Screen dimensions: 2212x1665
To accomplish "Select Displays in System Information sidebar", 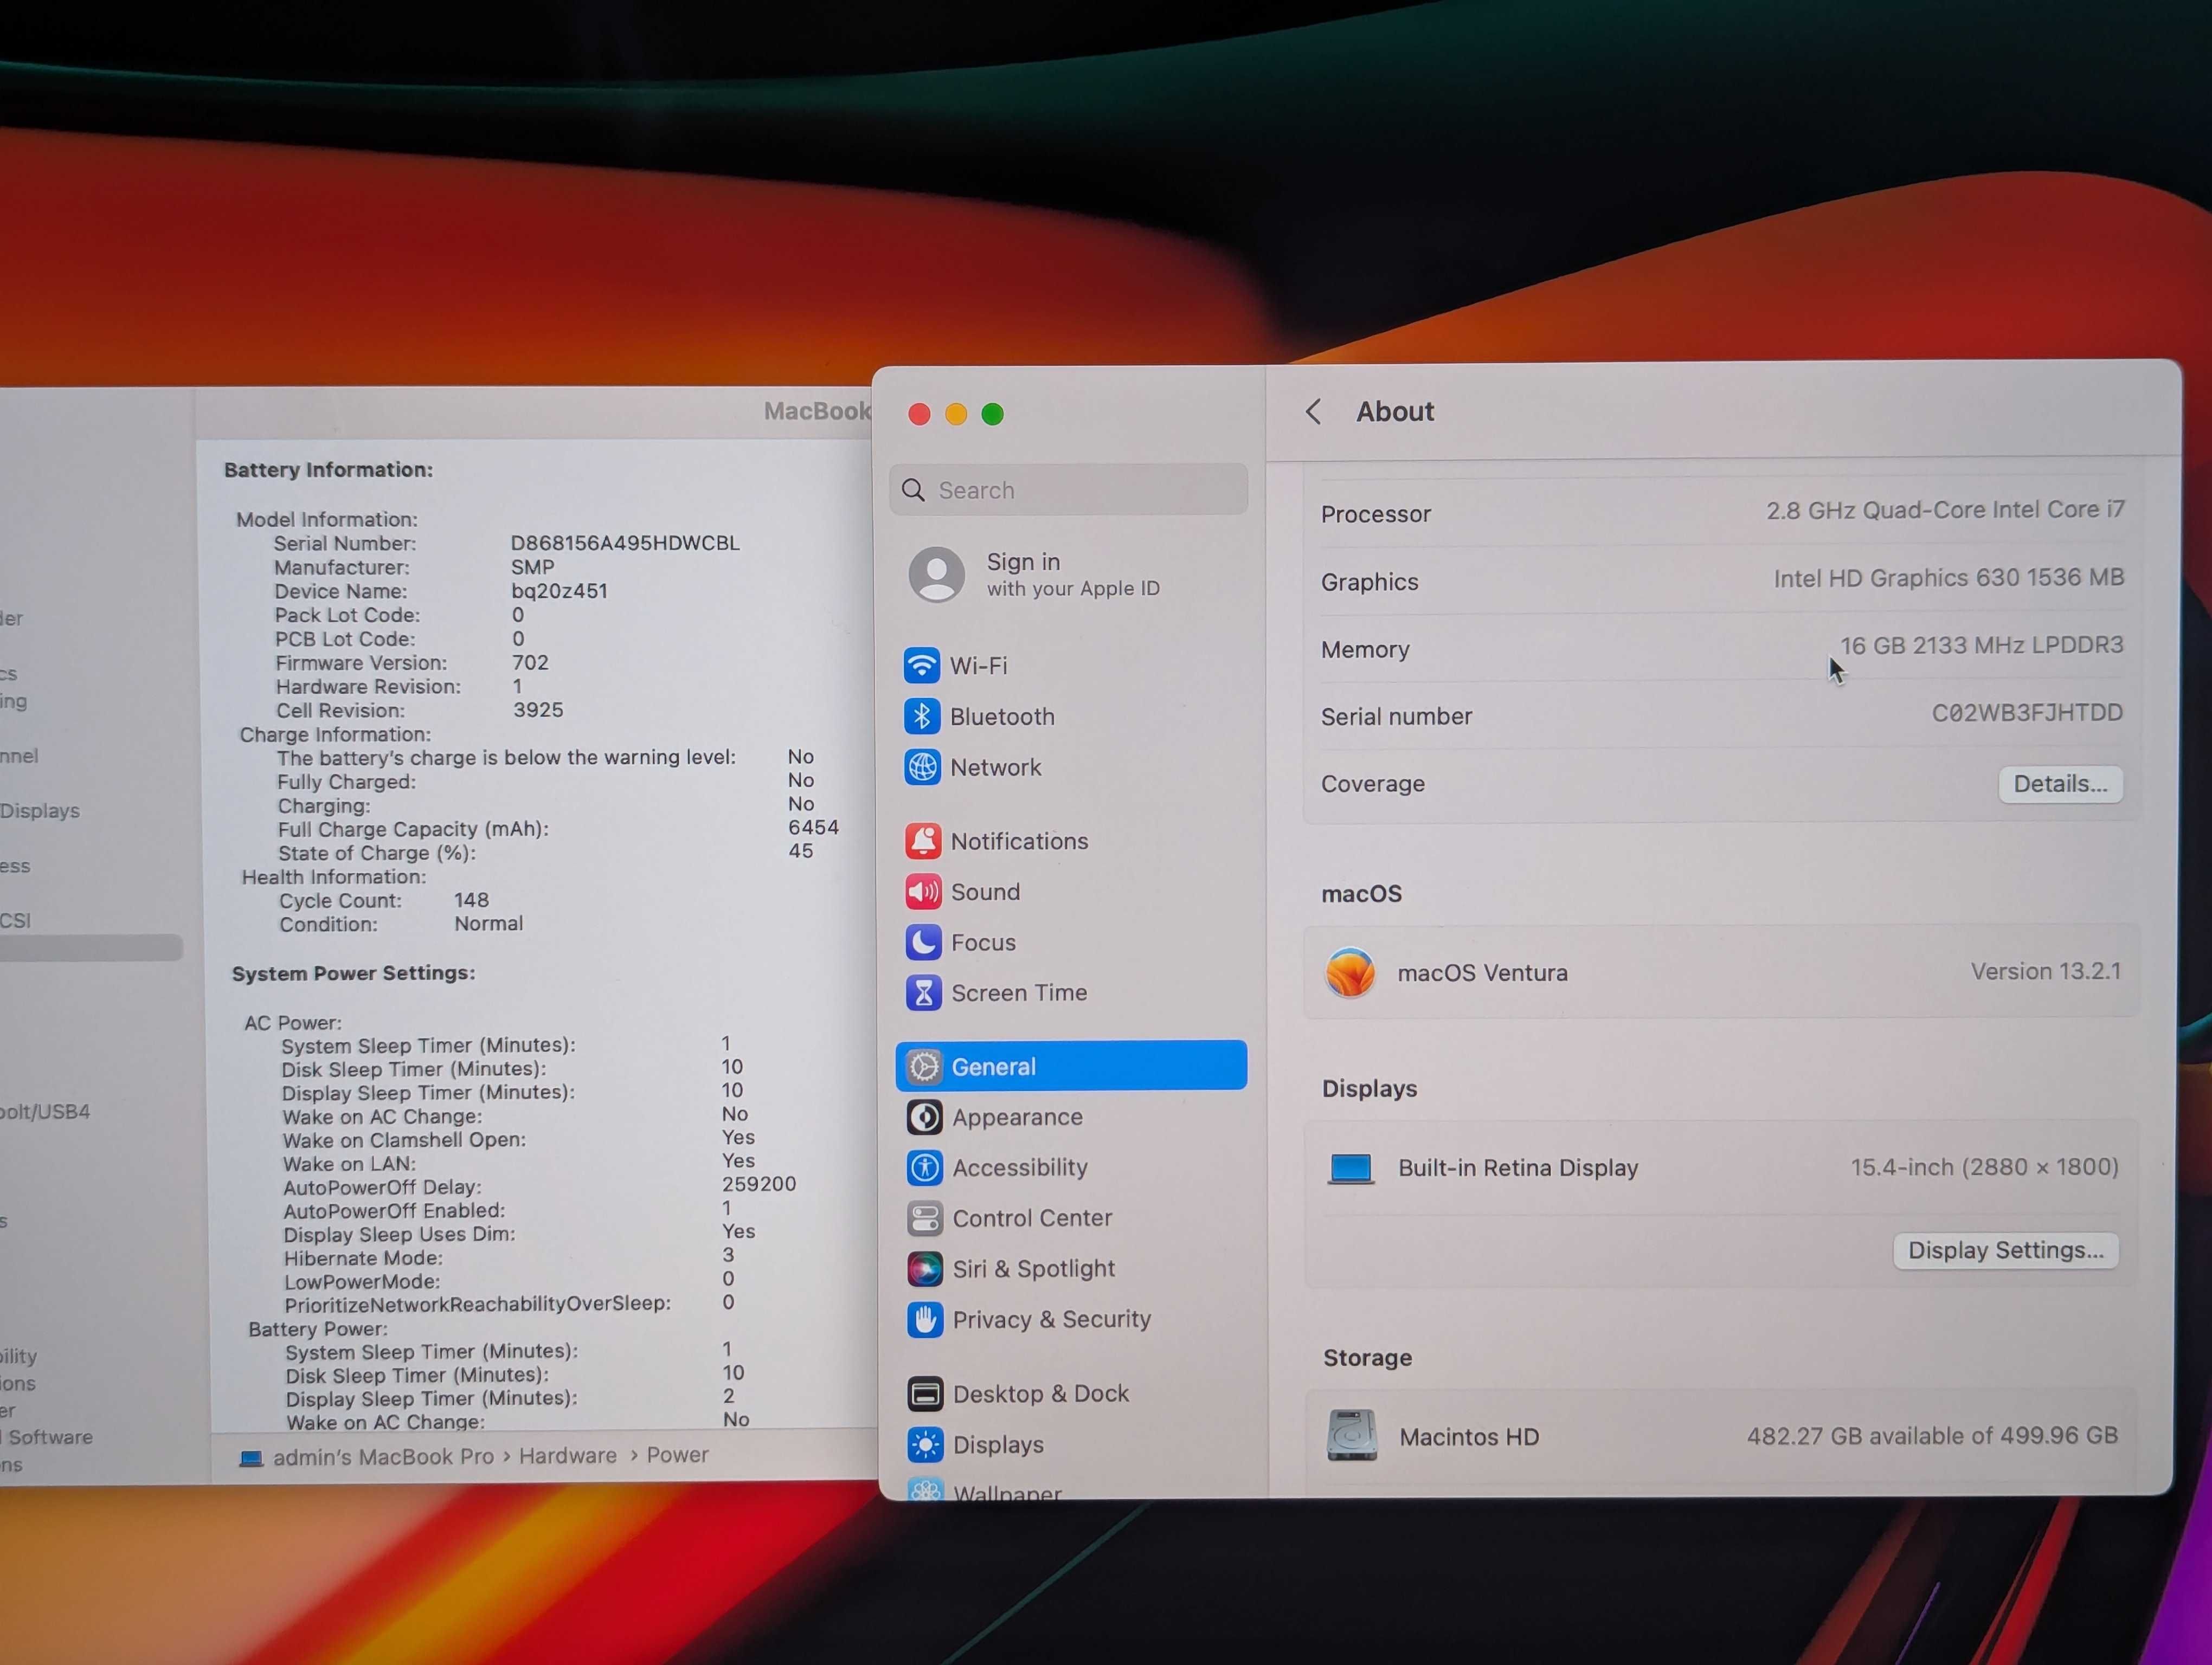I will (40, 810).
